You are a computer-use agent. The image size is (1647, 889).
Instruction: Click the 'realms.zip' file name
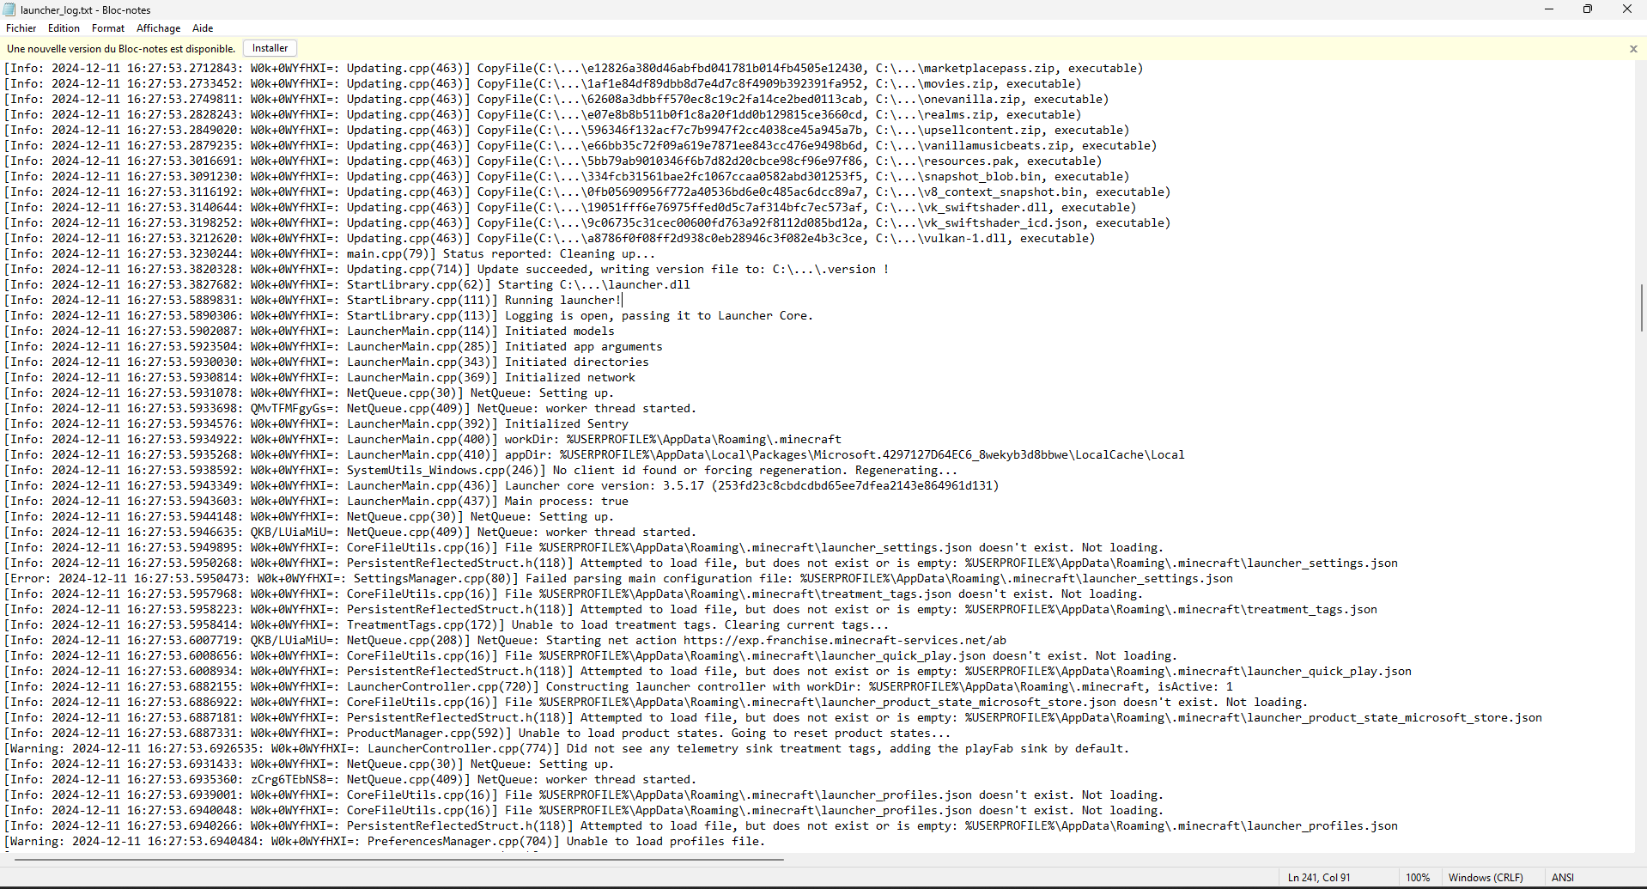(957, 114)
